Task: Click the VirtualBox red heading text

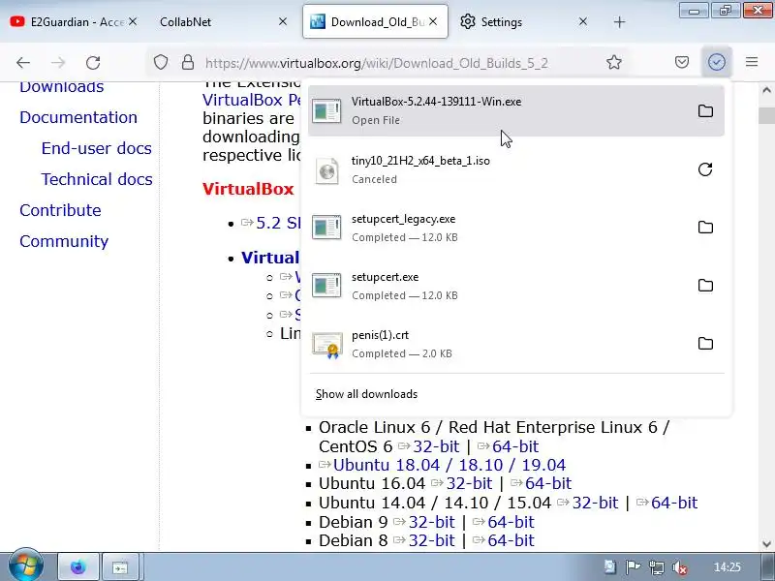Action: click(248, 189)
